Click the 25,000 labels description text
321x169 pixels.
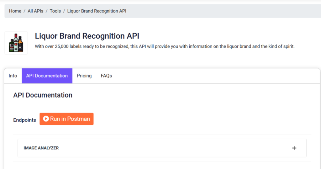[x=165, y=47]
